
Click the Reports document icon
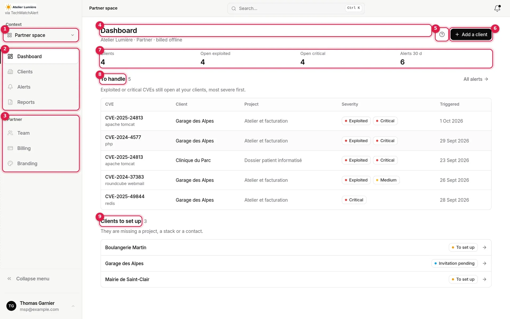(10, 102)
